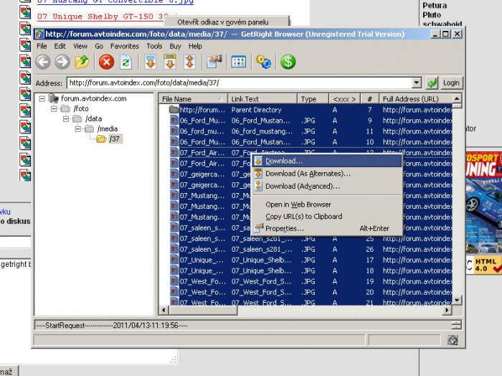502x376 pixels.
Task: Open the Address bar dropdown arrow
Action: click(417, 83)
